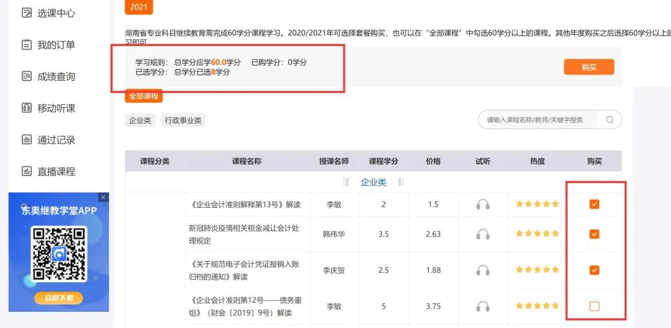This screenshot has width=671, height=328.
Task: Click the search magnifier icon
Action: pos(609,120)
